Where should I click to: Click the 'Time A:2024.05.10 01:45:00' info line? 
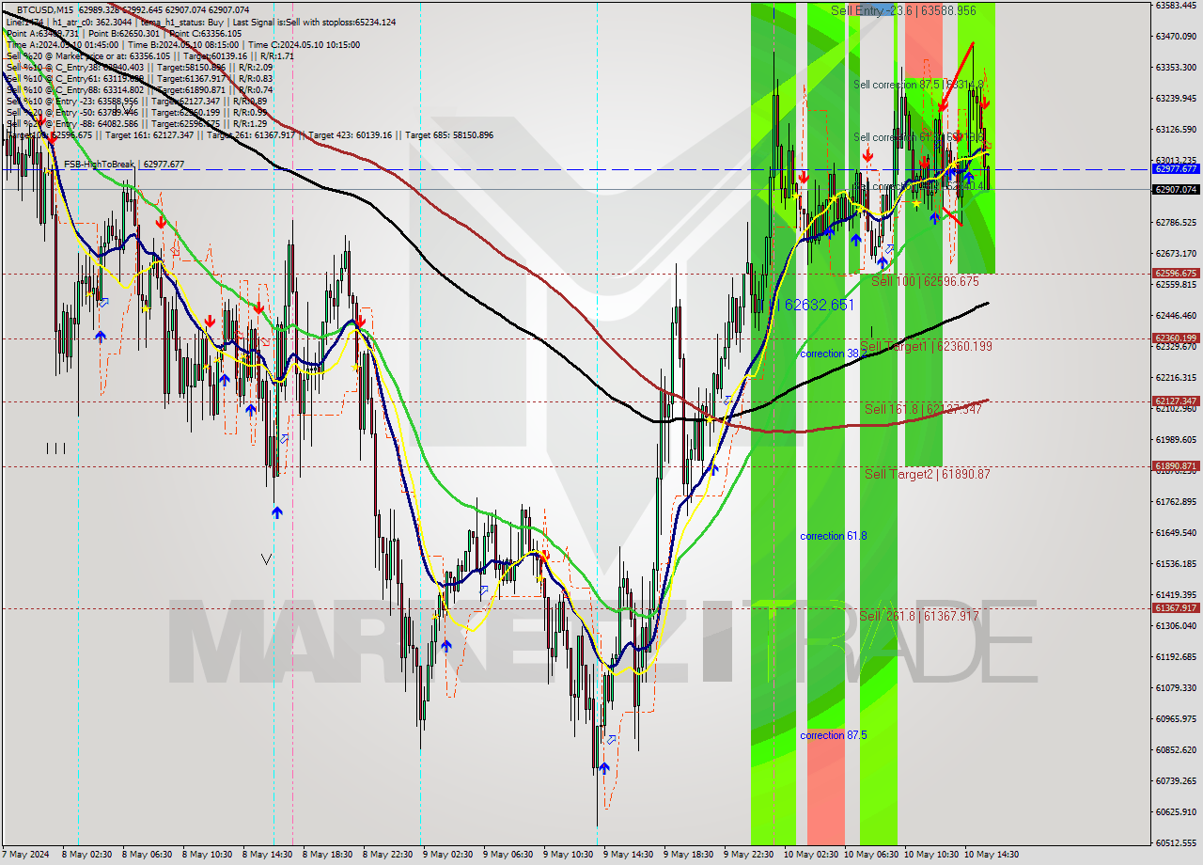coord(183,45)
